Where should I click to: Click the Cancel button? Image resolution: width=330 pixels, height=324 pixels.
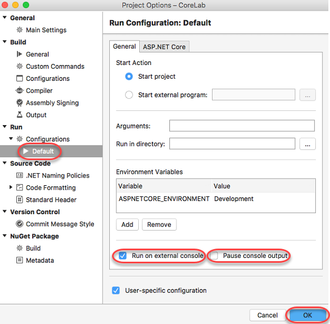click(x=267, y=315)
